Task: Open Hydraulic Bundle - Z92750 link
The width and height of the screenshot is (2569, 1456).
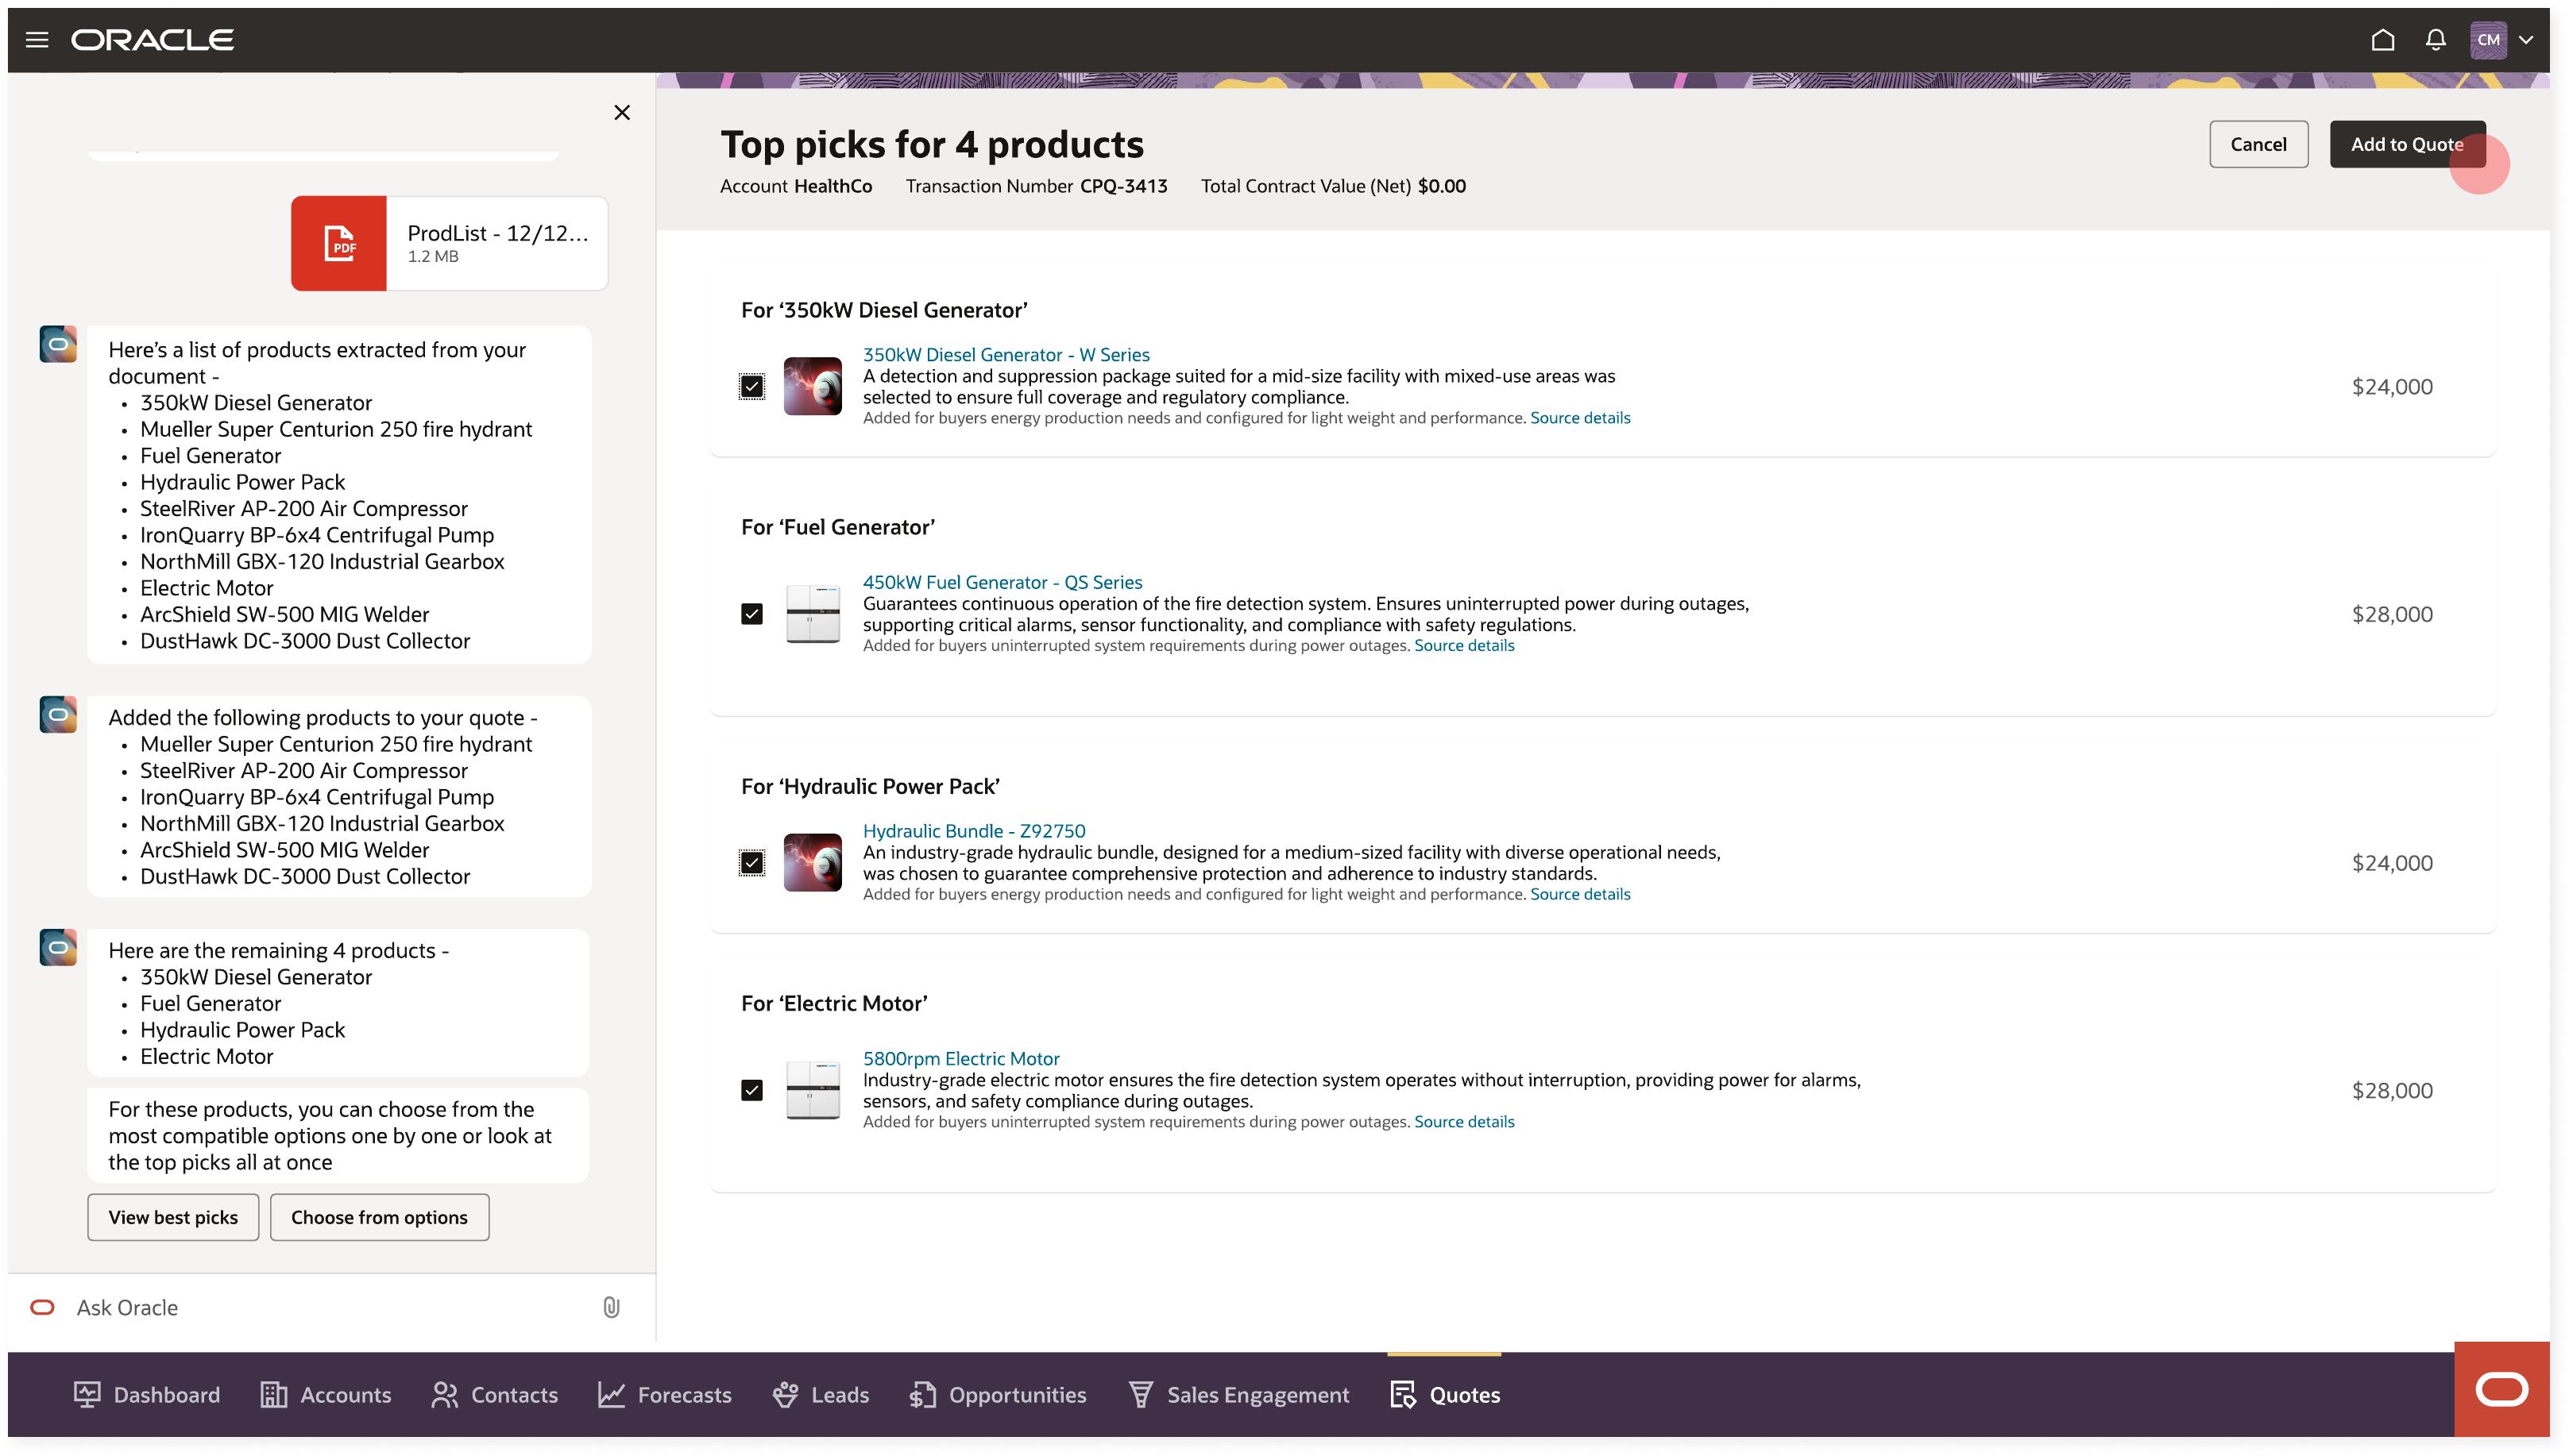Action: pyautogui.click(x=973, y=831)
